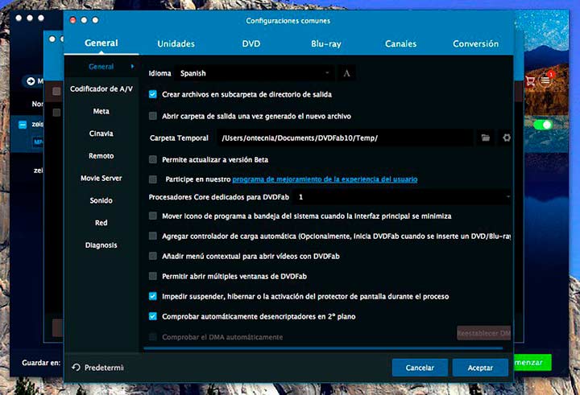This screenshot has width=580, height=395.
Task: Switch to the Conversión tab
Action: (x=476, y=43)
